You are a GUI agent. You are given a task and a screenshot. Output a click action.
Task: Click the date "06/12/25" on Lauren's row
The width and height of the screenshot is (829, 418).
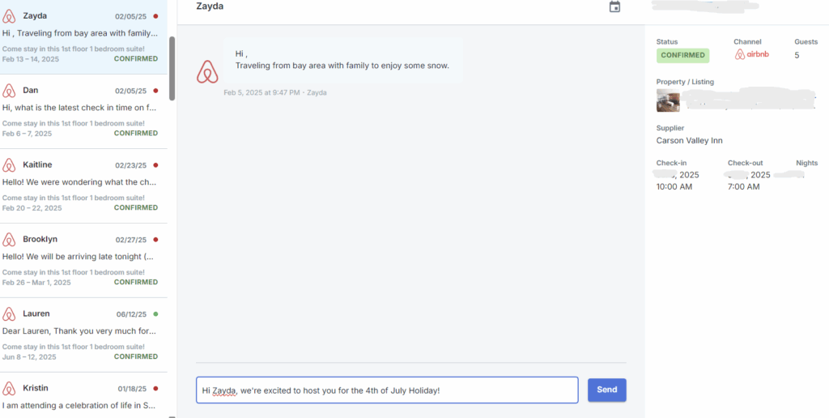point(132,314)
